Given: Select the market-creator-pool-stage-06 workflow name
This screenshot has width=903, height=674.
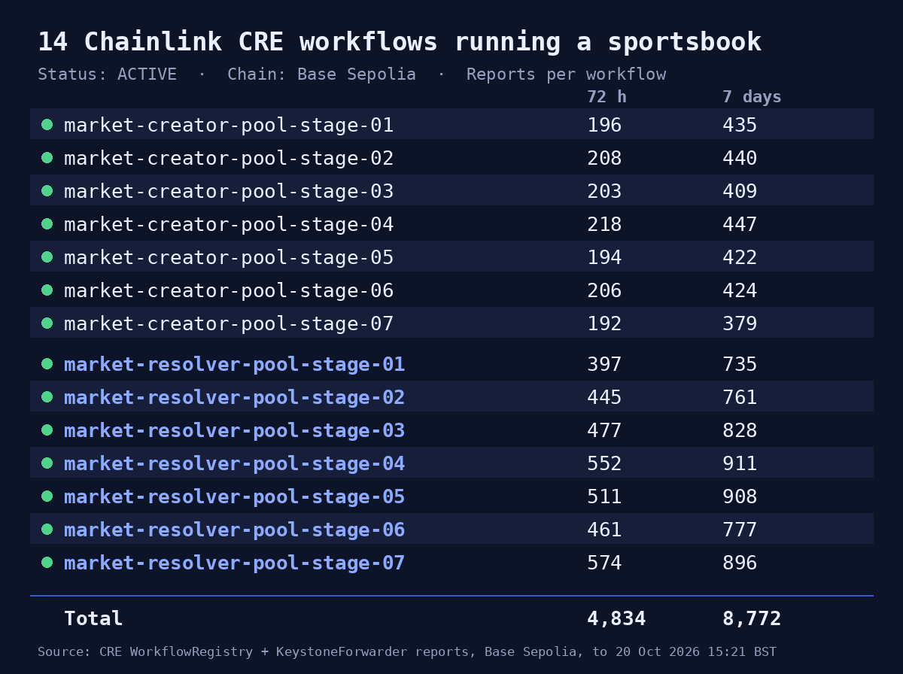Looking at the screenshot, I should pyautogui.click(x=229, y=291).
